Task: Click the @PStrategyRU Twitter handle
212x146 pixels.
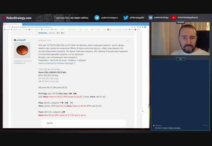Action: 137,18
